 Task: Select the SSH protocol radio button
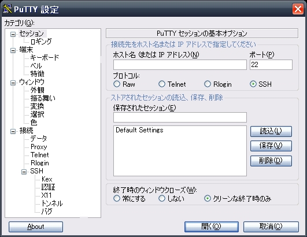coord(253,84)
